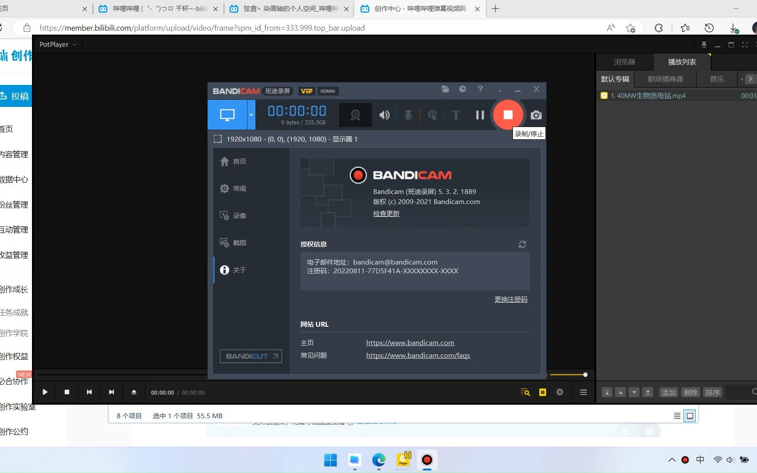The image size is (757, 473).
Task: Toggle the microphone icon in Bandicam
Action: 408,115
